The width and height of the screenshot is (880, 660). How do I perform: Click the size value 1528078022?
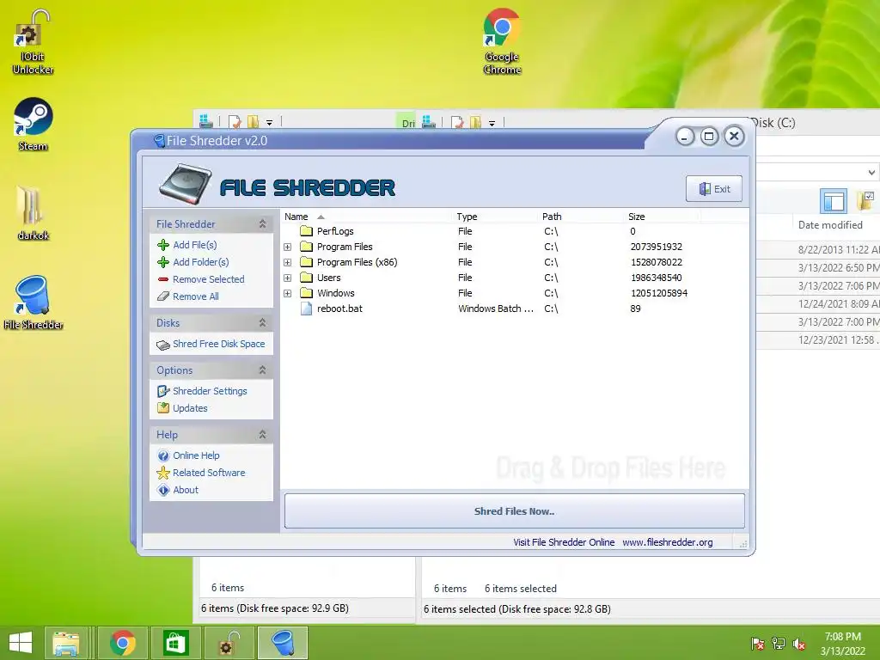point(656,262)
